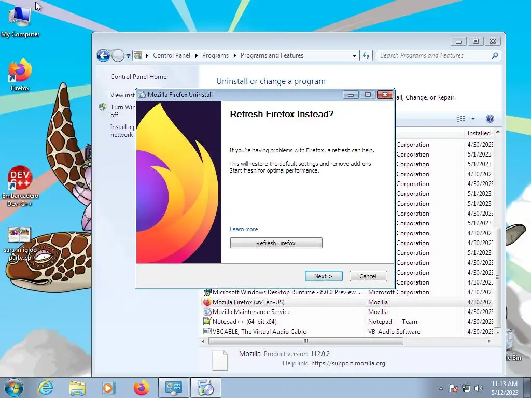Switch to Firefox Uninstall taskbar button
Screen dimensions: 531x398
pyautogui.click(x=205, y=388)
